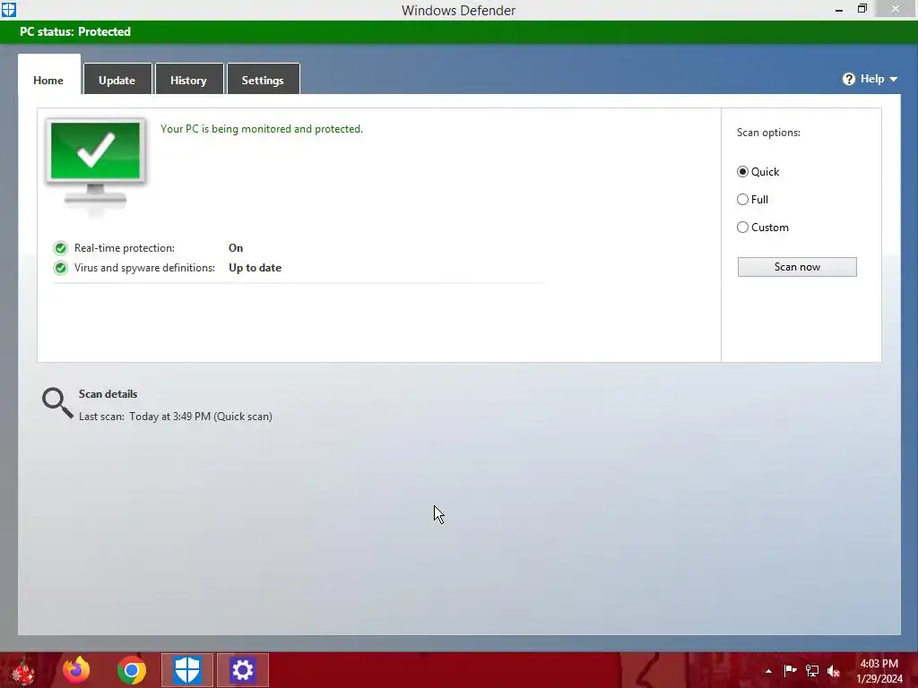Click the Virus and spyware definitions check icon
The width and height of the screenshot is (918, 688).
pos(60,268)
